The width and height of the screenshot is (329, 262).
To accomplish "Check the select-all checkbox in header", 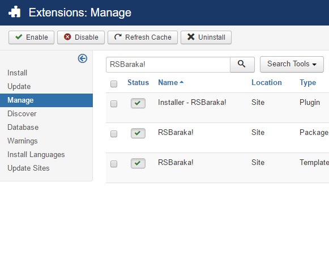I will point(114,84).
